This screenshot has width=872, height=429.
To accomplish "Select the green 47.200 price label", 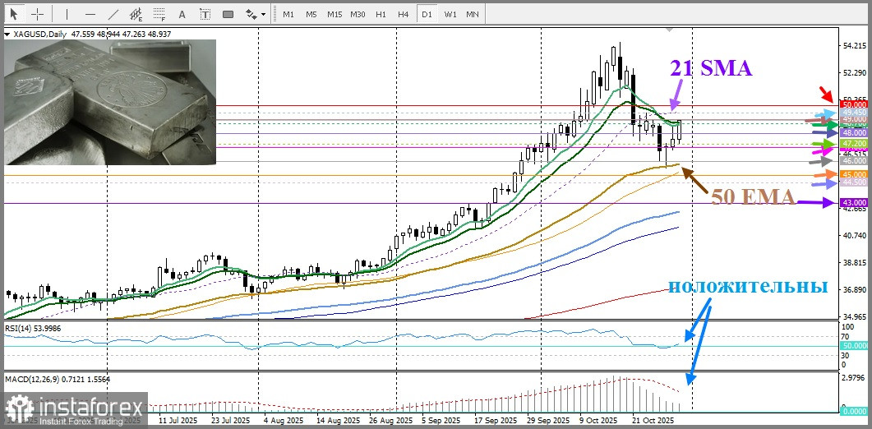I will click(854, 144).
